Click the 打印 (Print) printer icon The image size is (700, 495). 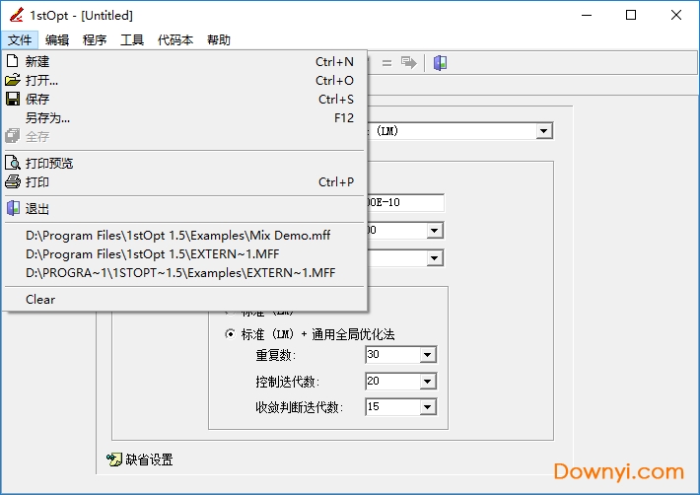pyautogui.click(x=13, y=181)
